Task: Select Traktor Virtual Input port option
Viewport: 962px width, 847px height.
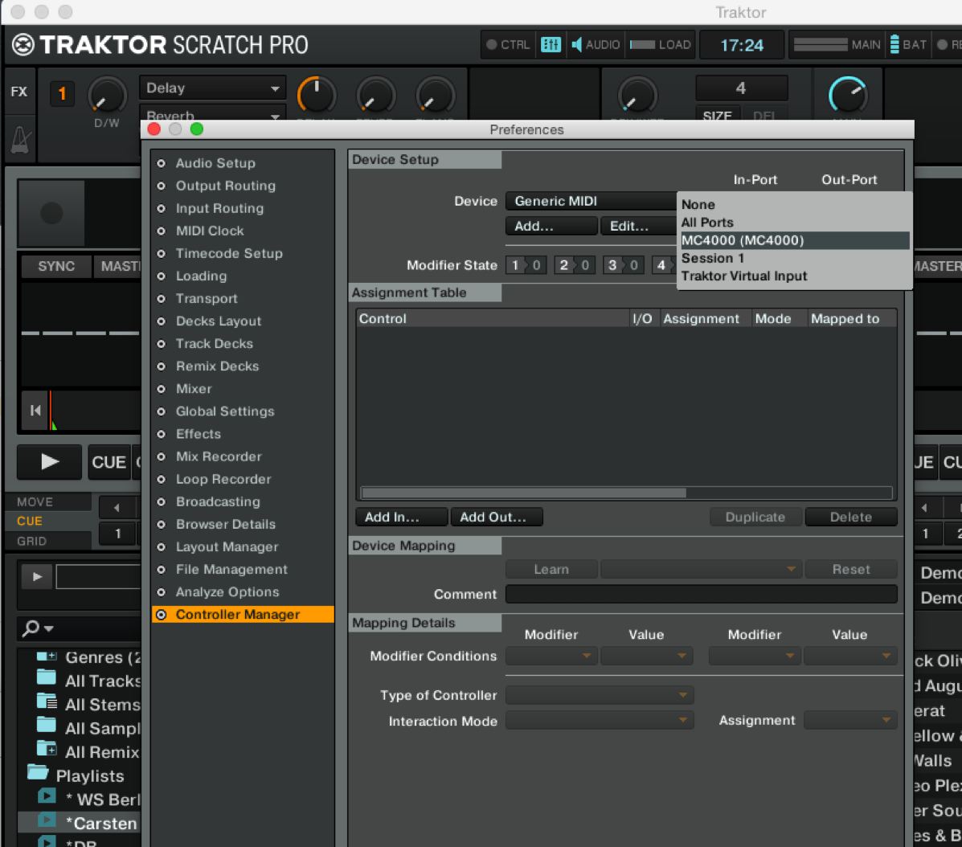Action: [x=743, y=276]
